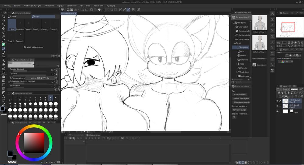Click the navigator zoom out icon
This screenshot has height=165, width=304.
(289, 42)
